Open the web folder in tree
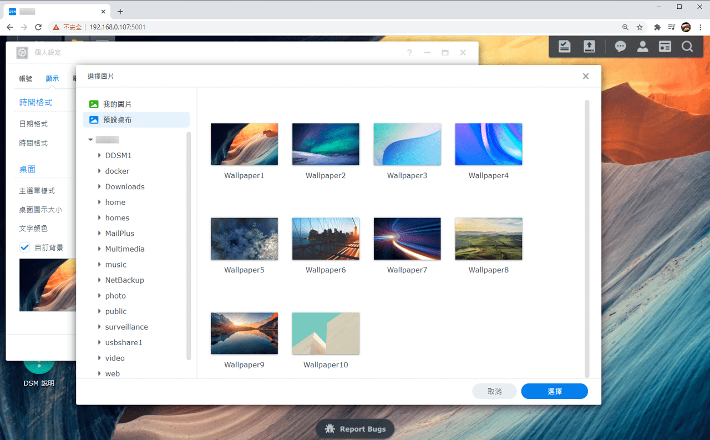This screenshot has height=440, width=710. (113, 373)
